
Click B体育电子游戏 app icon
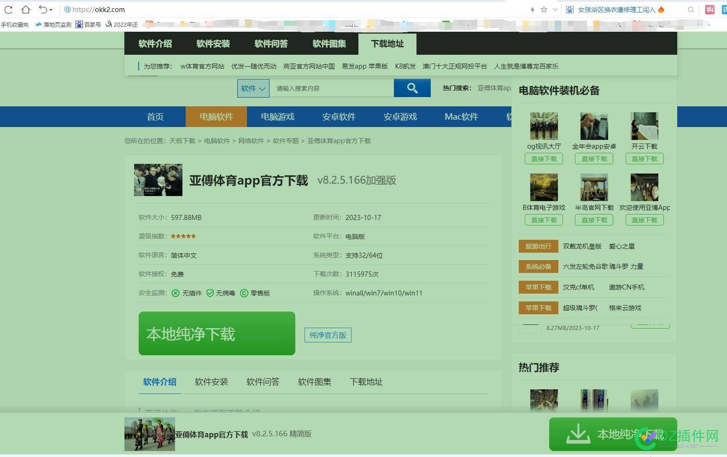(x=544, y=187)
